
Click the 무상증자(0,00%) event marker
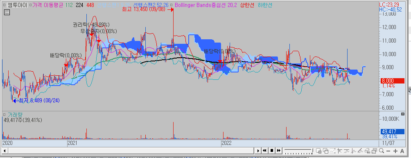pos(99,31)
